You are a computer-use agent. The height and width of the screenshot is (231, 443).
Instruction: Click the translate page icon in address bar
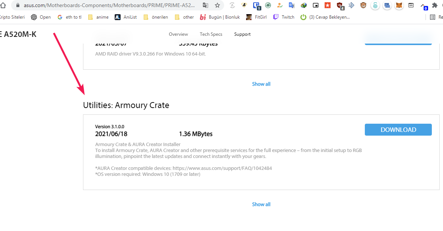[205, 5]
